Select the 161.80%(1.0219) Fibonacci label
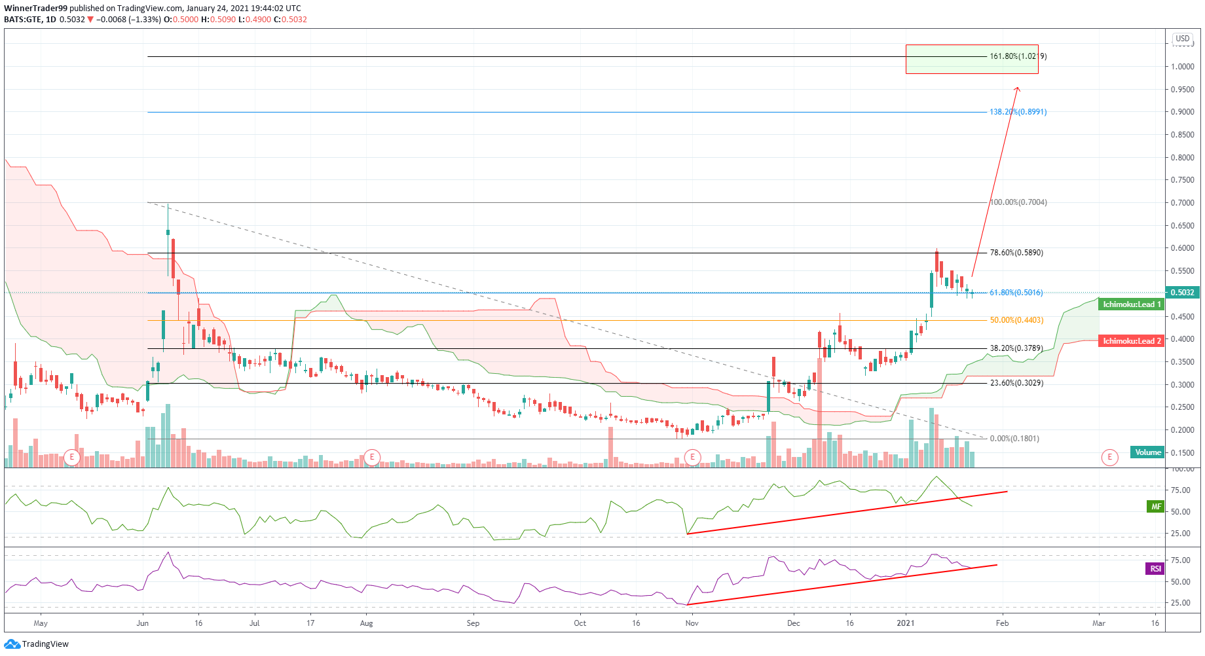Viewport: 1205px width, 656px height. tap(1018, 56)
